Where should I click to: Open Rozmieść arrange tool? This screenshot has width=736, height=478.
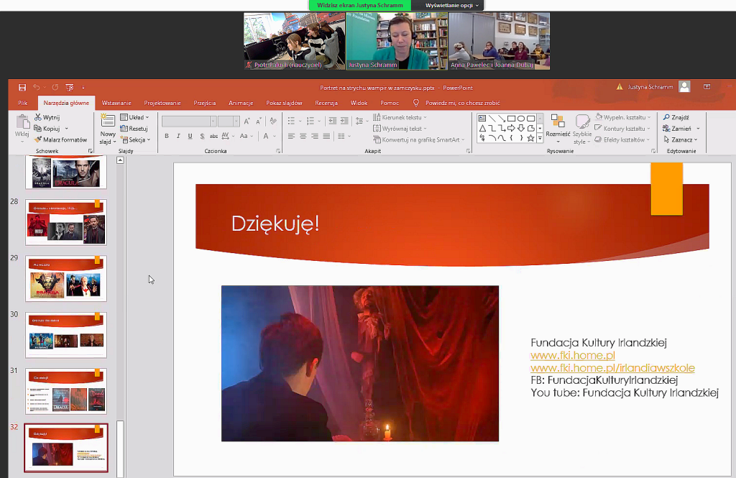coord(558,121)
